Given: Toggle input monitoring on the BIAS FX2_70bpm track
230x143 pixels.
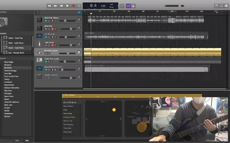Looking at the screenshot, I should click(55, 21).
